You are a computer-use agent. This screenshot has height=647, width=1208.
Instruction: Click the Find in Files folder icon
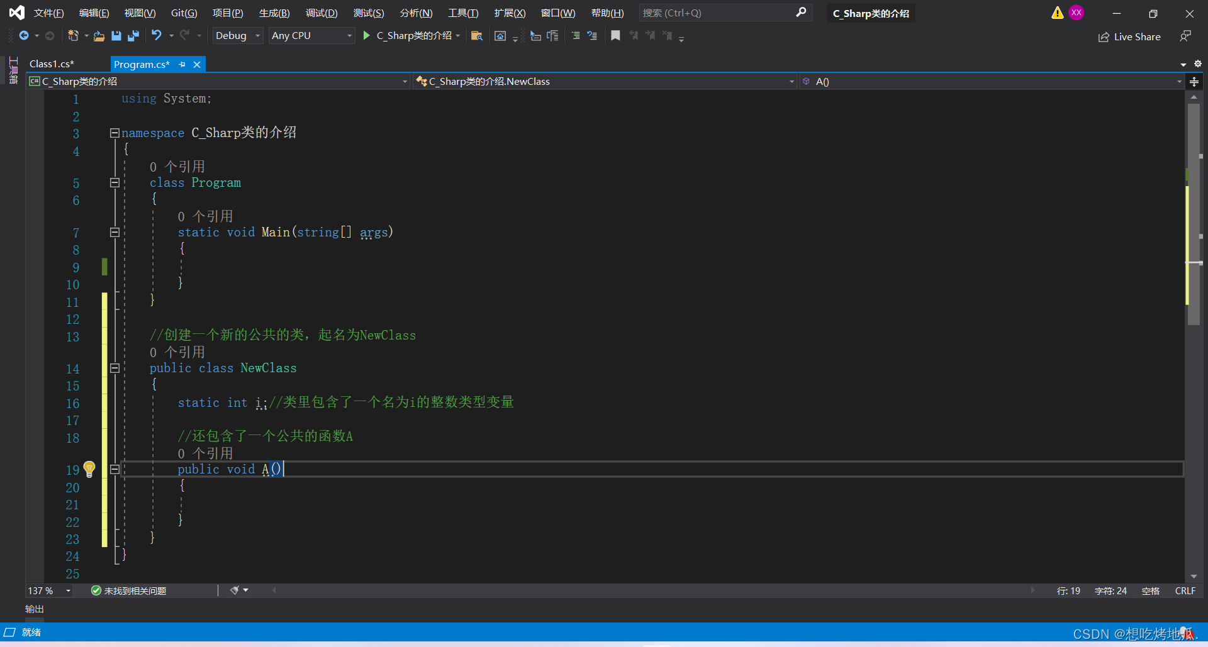point(477,36)
